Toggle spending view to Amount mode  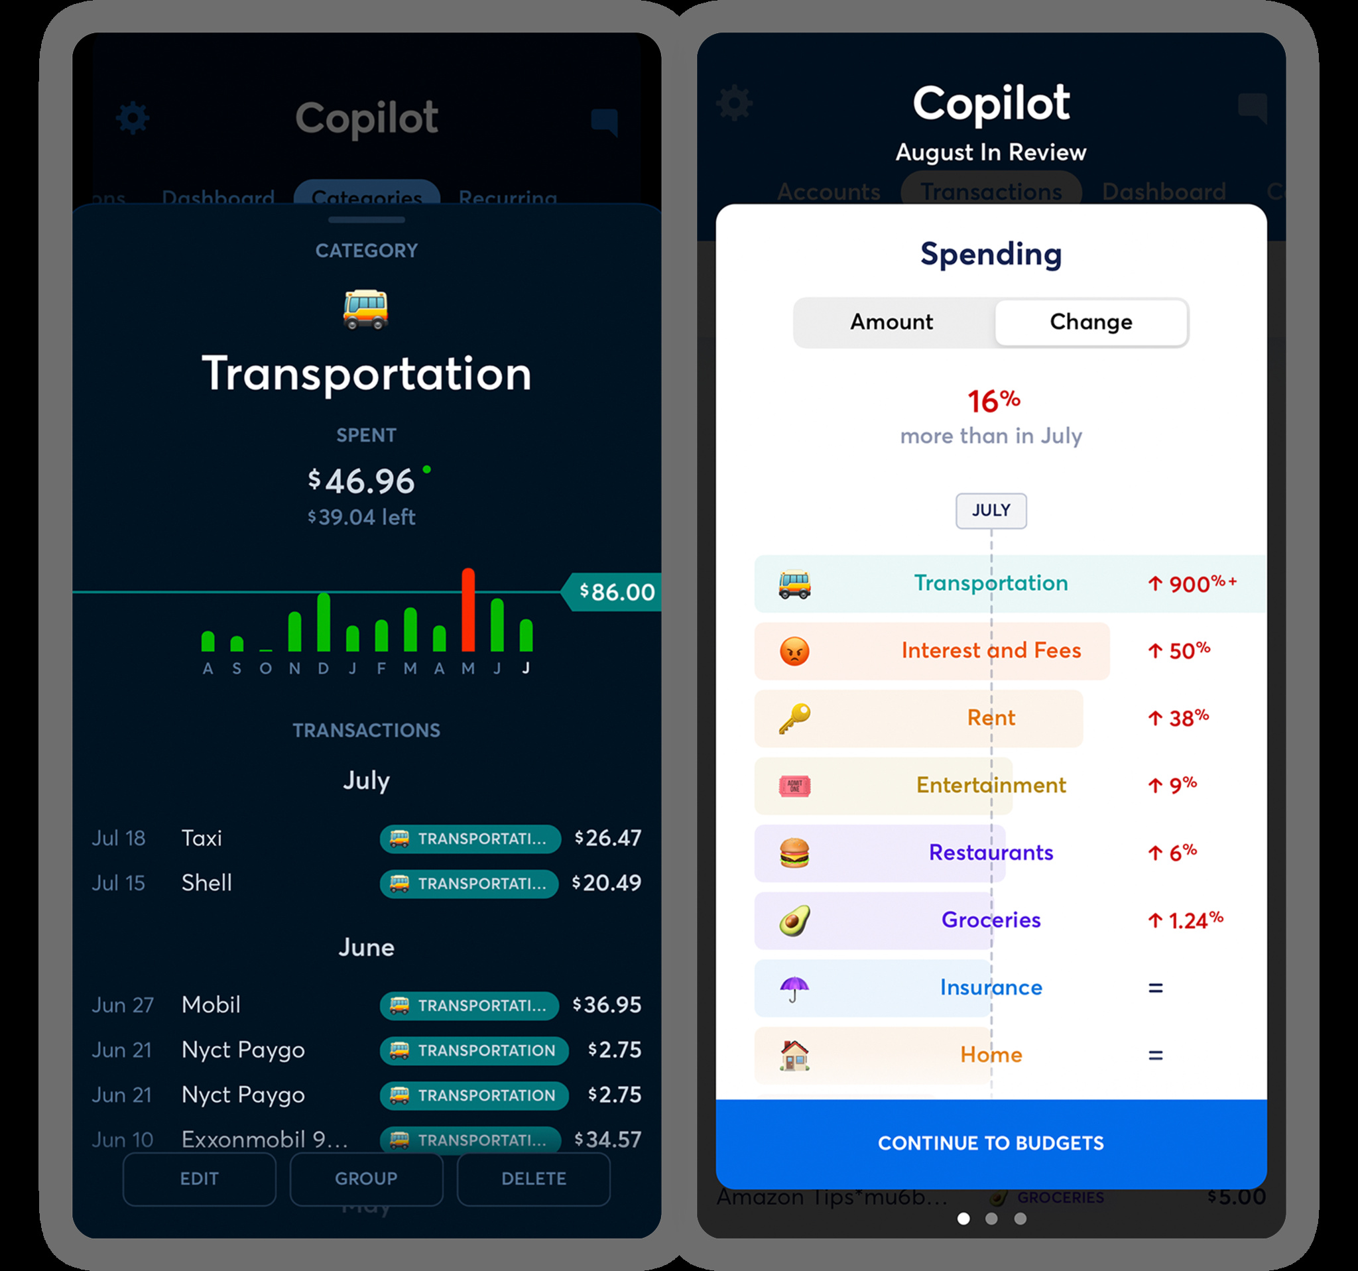(x=893, y=322)
